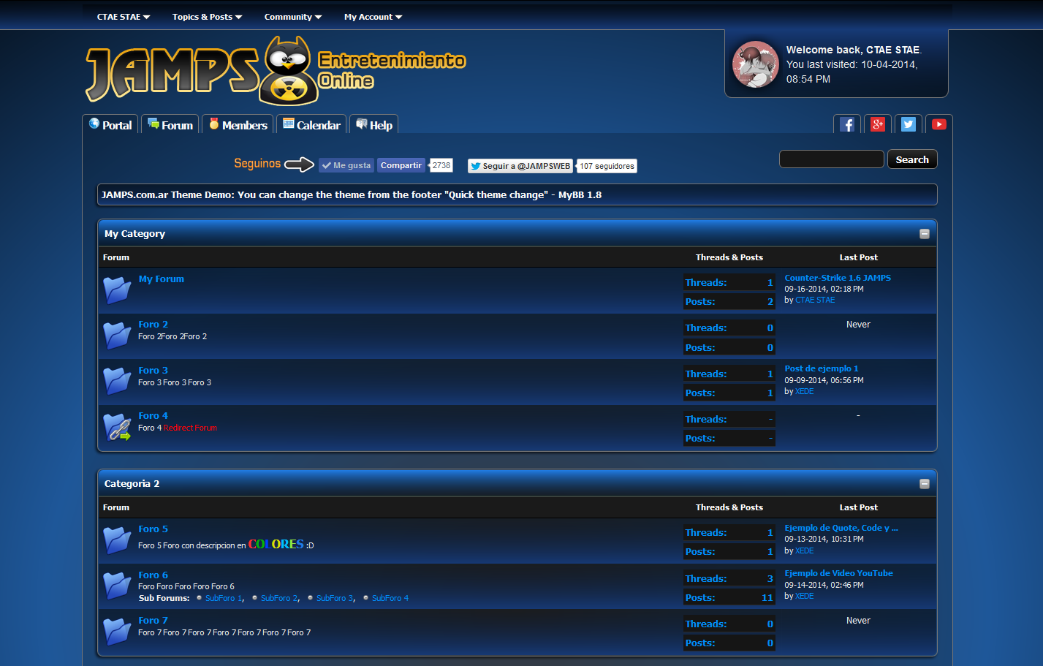Open last post Post de ejemplo 1

click(x=822, y=368)
